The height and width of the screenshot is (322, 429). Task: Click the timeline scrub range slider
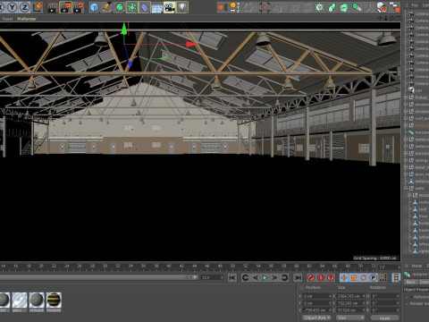(x=98, y=277)
